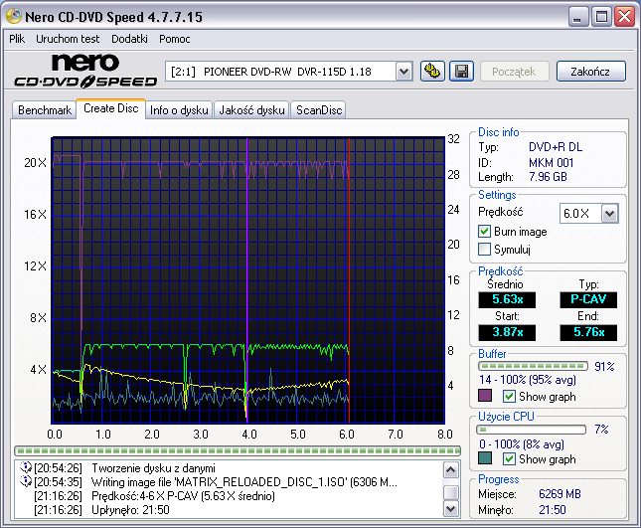Maximize the Nero CD-DVD Speed window

601,17
